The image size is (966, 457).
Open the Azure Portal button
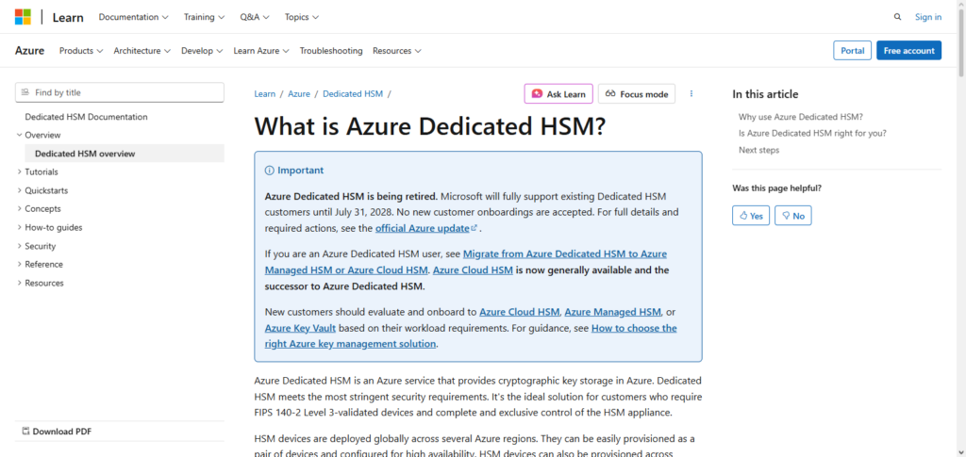tap(853, 51)
